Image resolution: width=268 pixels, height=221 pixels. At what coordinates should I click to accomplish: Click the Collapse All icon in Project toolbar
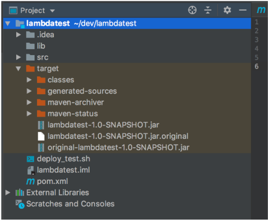tap(208, 10)
